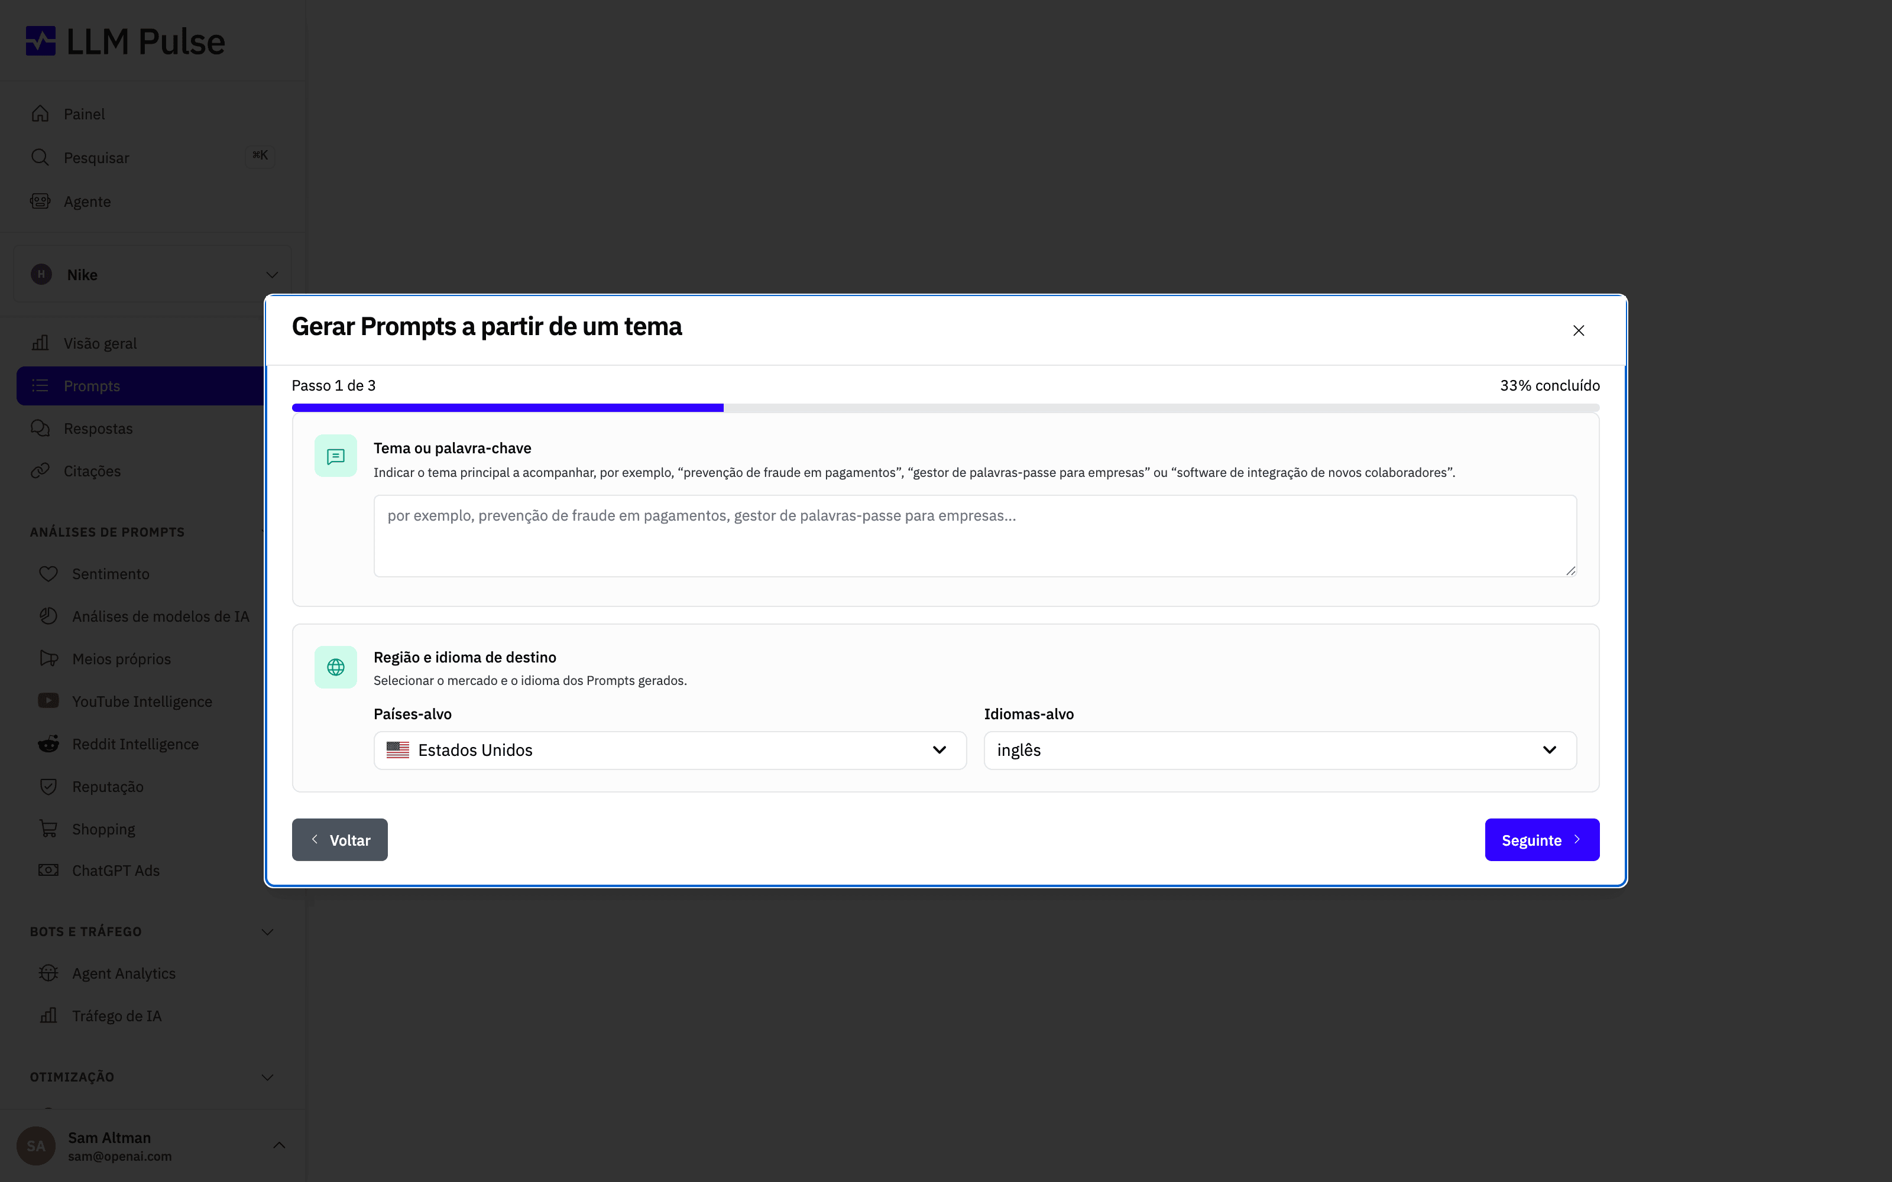Click the Passo 1 de 3 progress bar
The image size is (1892, 1182).
945,408
